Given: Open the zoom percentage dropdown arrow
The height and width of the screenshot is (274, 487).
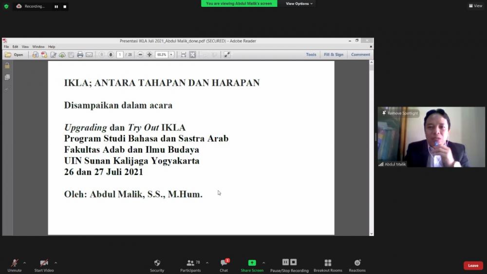Looking at the screenshot, I should pos(171,55).
